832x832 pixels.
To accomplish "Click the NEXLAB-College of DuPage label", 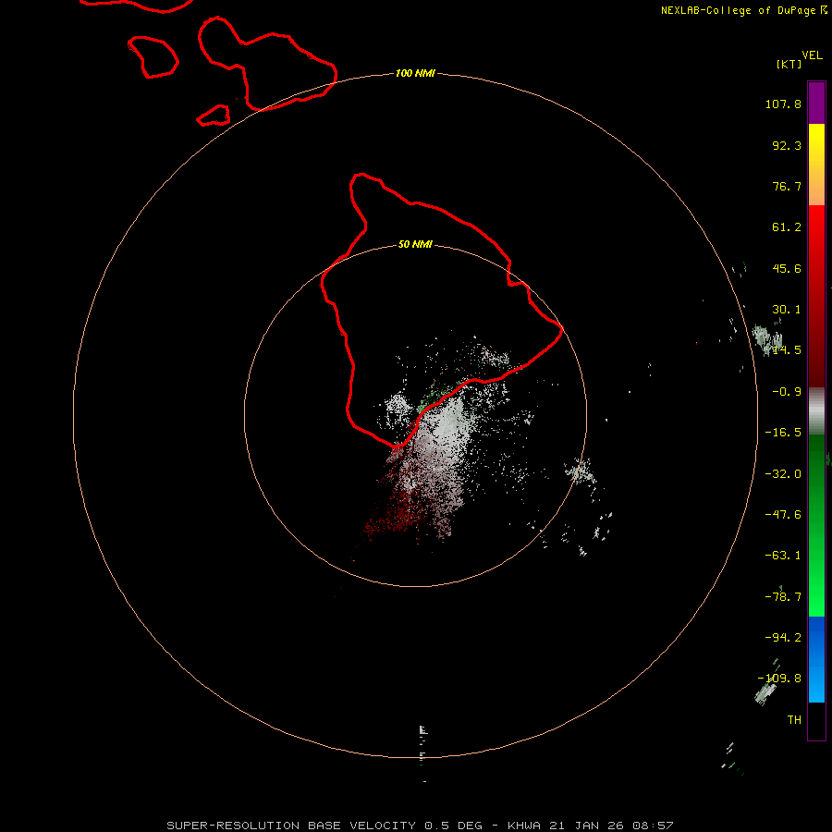I will 743,10.
